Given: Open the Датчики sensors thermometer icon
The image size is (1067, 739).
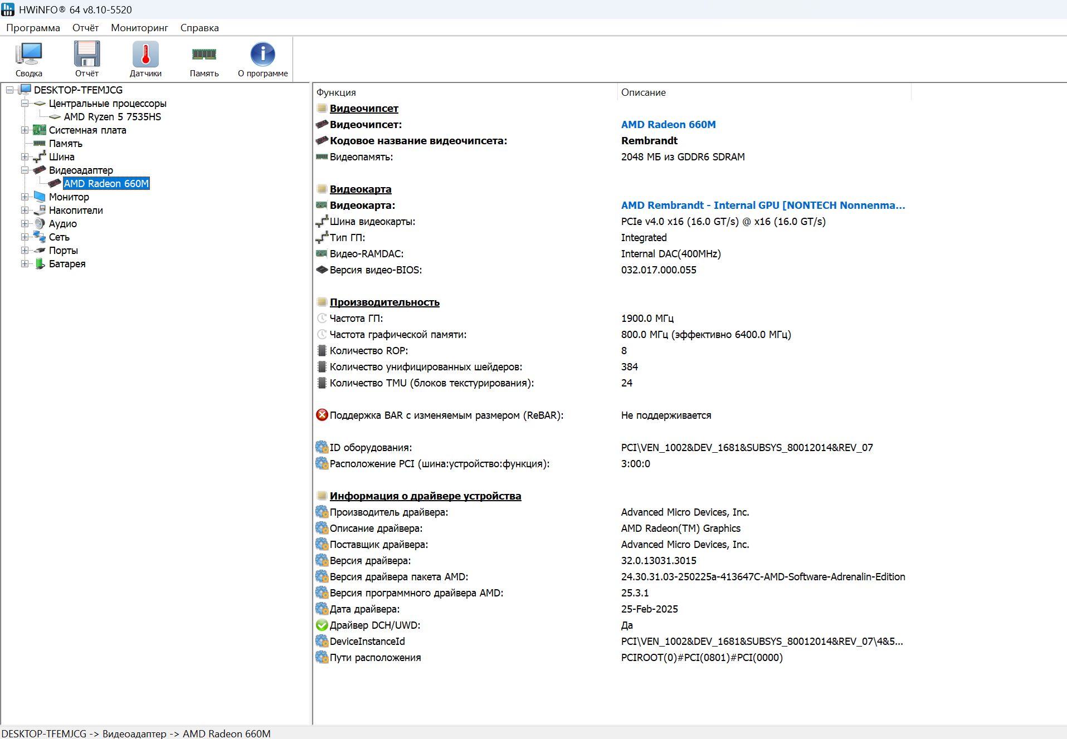Looking at the screenshot, I should [x=145, y=55].
